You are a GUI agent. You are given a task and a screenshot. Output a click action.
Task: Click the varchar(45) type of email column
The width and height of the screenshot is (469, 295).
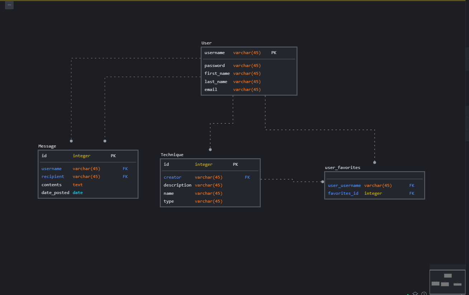[247, 90]
